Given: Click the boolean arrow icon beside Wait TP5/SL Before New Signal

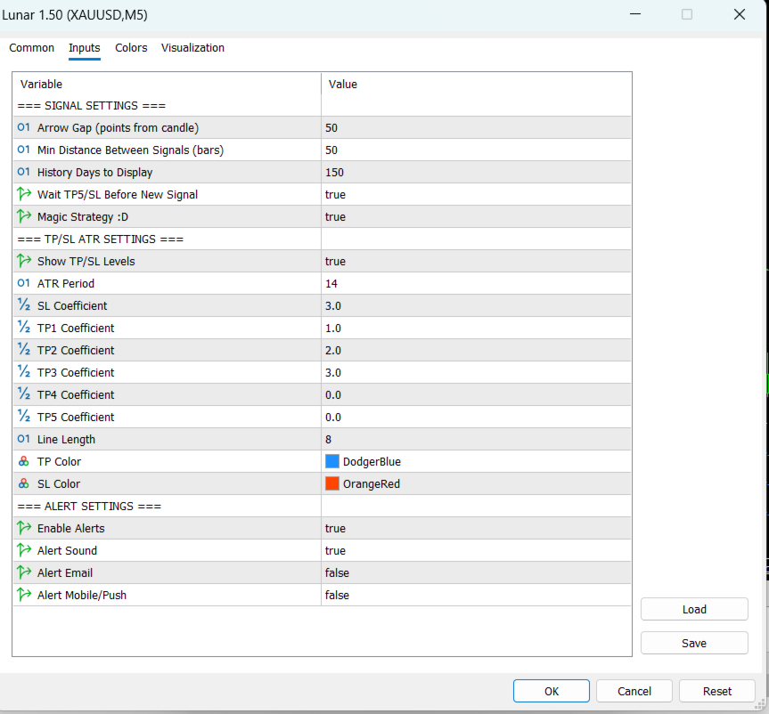Looking at the screenshot, I should coord(23,194).
